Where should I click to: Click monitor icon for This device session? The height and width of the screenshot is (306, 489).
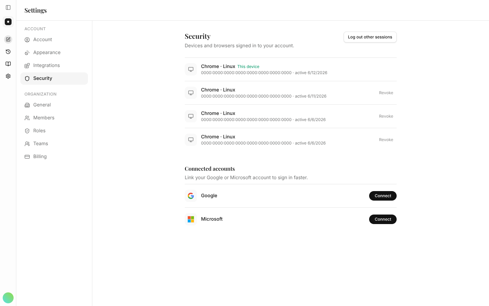(x=191, y=69)
